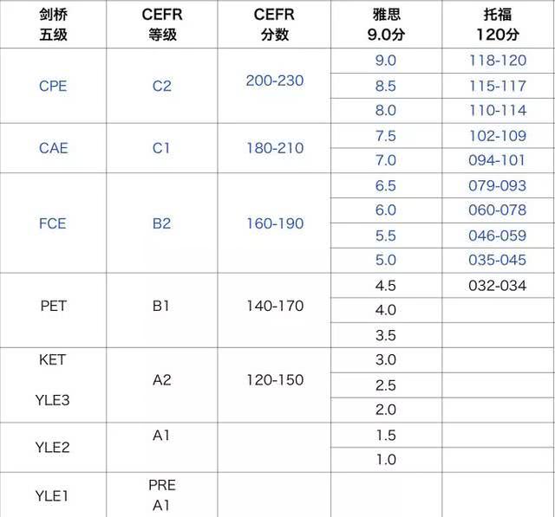Click the 托福 120分 header
The height and width of the screenshot is (517, 555).
[x=497, y=24]
